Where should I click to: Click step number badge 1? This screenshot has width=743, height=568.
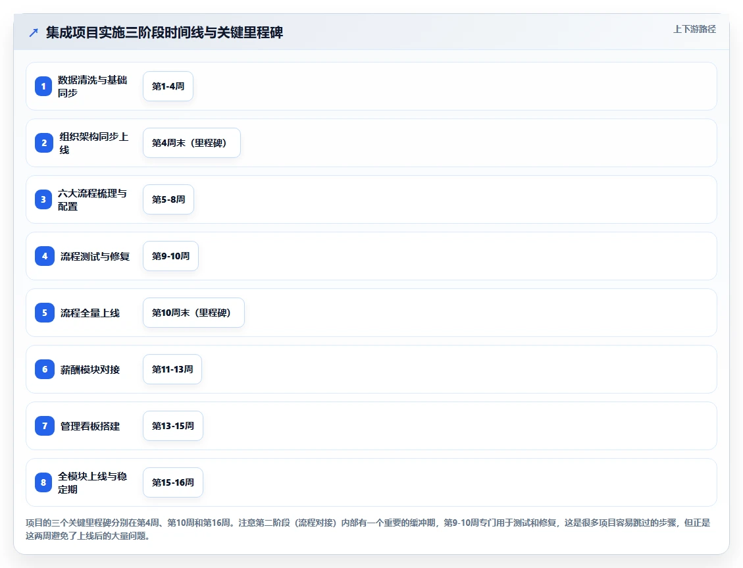pyautogui.click(x=43, y=86)
